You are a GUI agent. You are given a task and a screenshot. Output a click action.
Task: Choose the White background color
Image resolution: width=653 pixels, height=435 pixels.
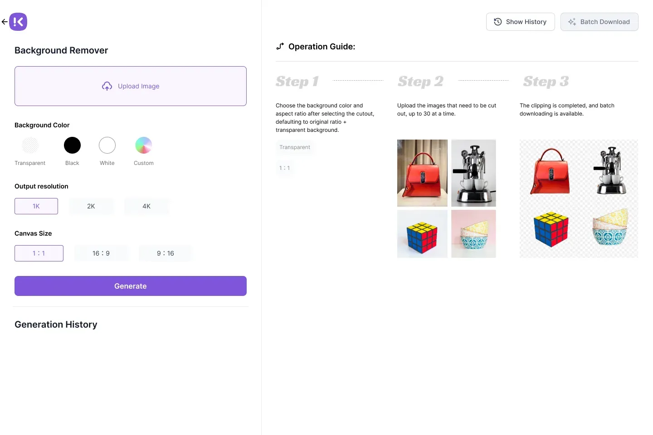(x=107, y=145)
